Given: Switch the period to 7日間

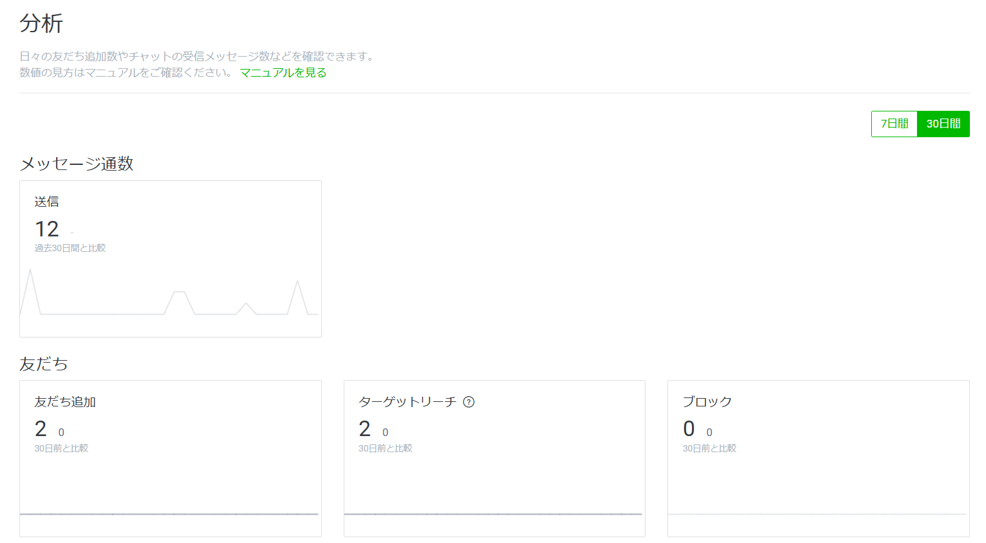Looking at the screenshot, I should click(x=894, y=124).
